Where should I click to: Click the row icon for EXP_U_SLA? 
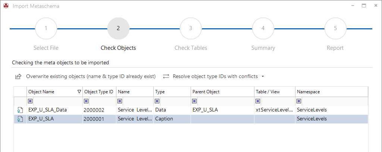click(x=20, y=119)
